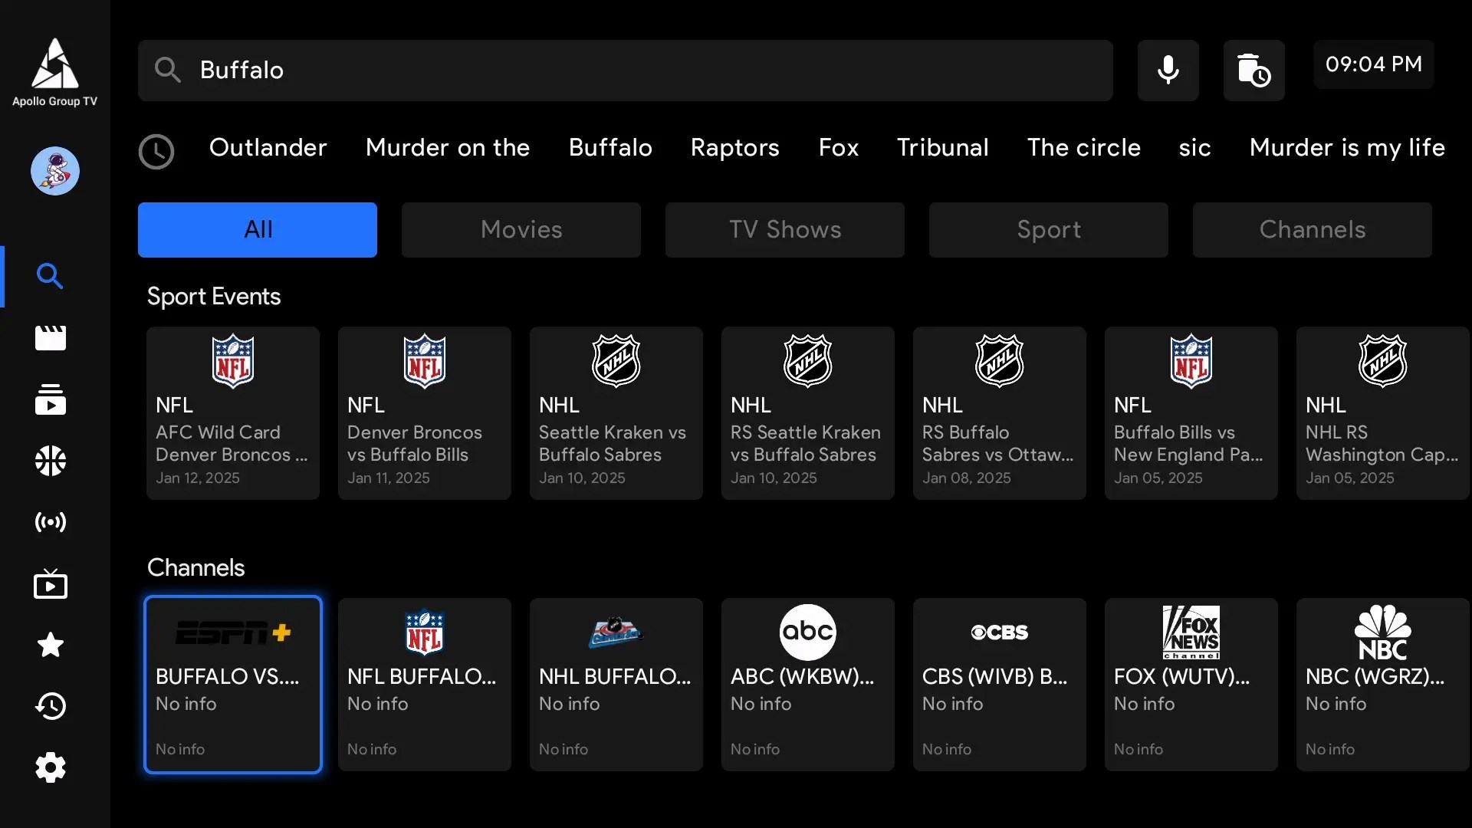1472x828 pixels.
Task: Select the All filter tab
Action: (x=258, y=230)
